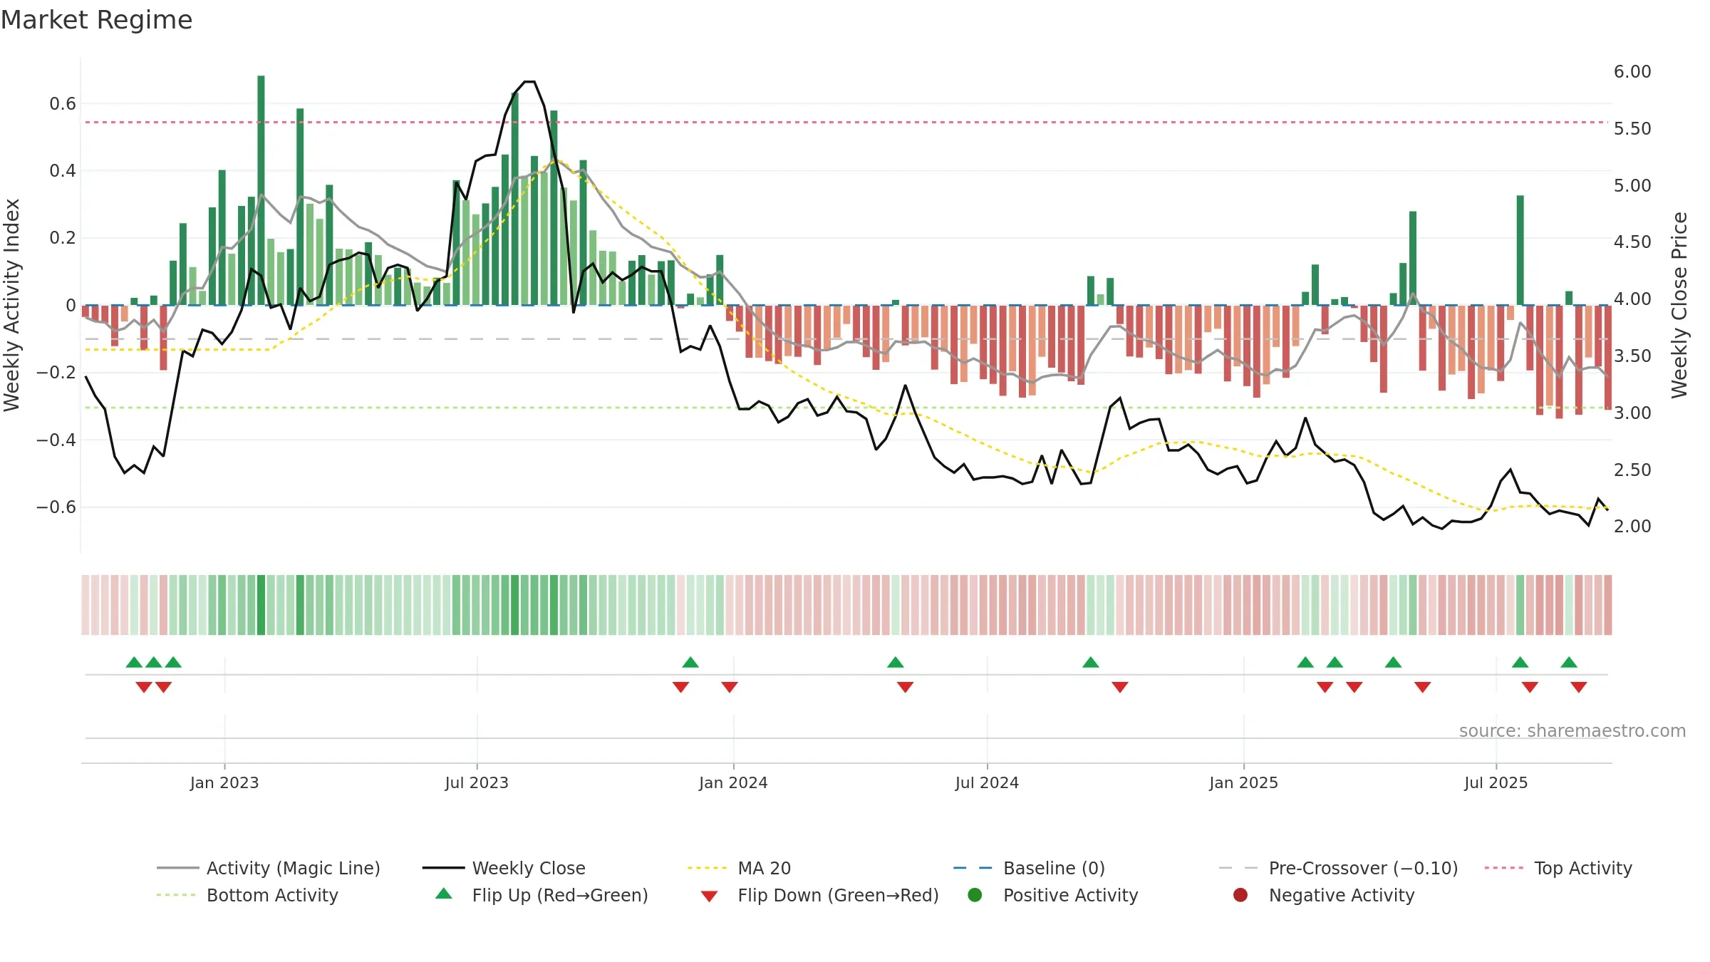
Task: Click the 3.50 price axis tick label
Action: pos(1632,356)
